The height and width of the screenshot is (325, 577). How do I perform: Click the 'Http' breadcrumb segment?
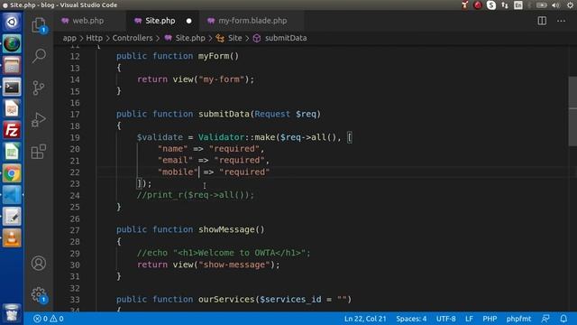(94, 38)
